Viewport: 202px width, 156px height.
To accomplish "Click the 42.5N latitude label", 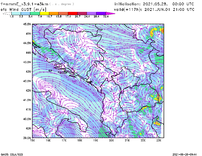I will pos(27,81).
